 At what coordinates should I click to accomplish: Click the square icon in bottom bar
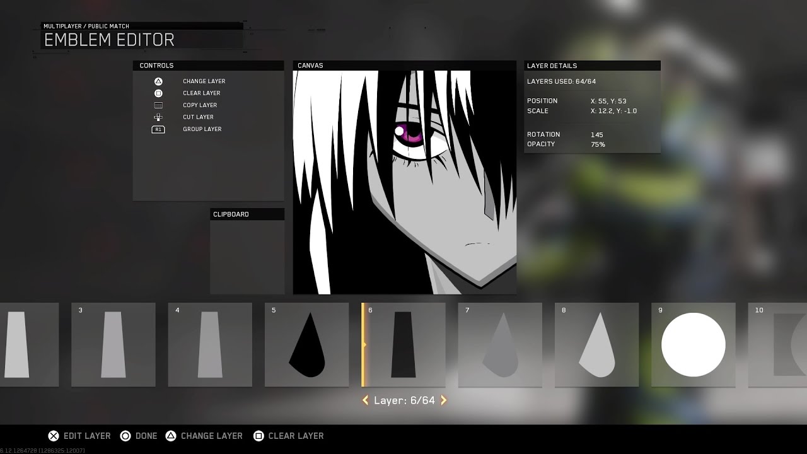pos(258,436)
